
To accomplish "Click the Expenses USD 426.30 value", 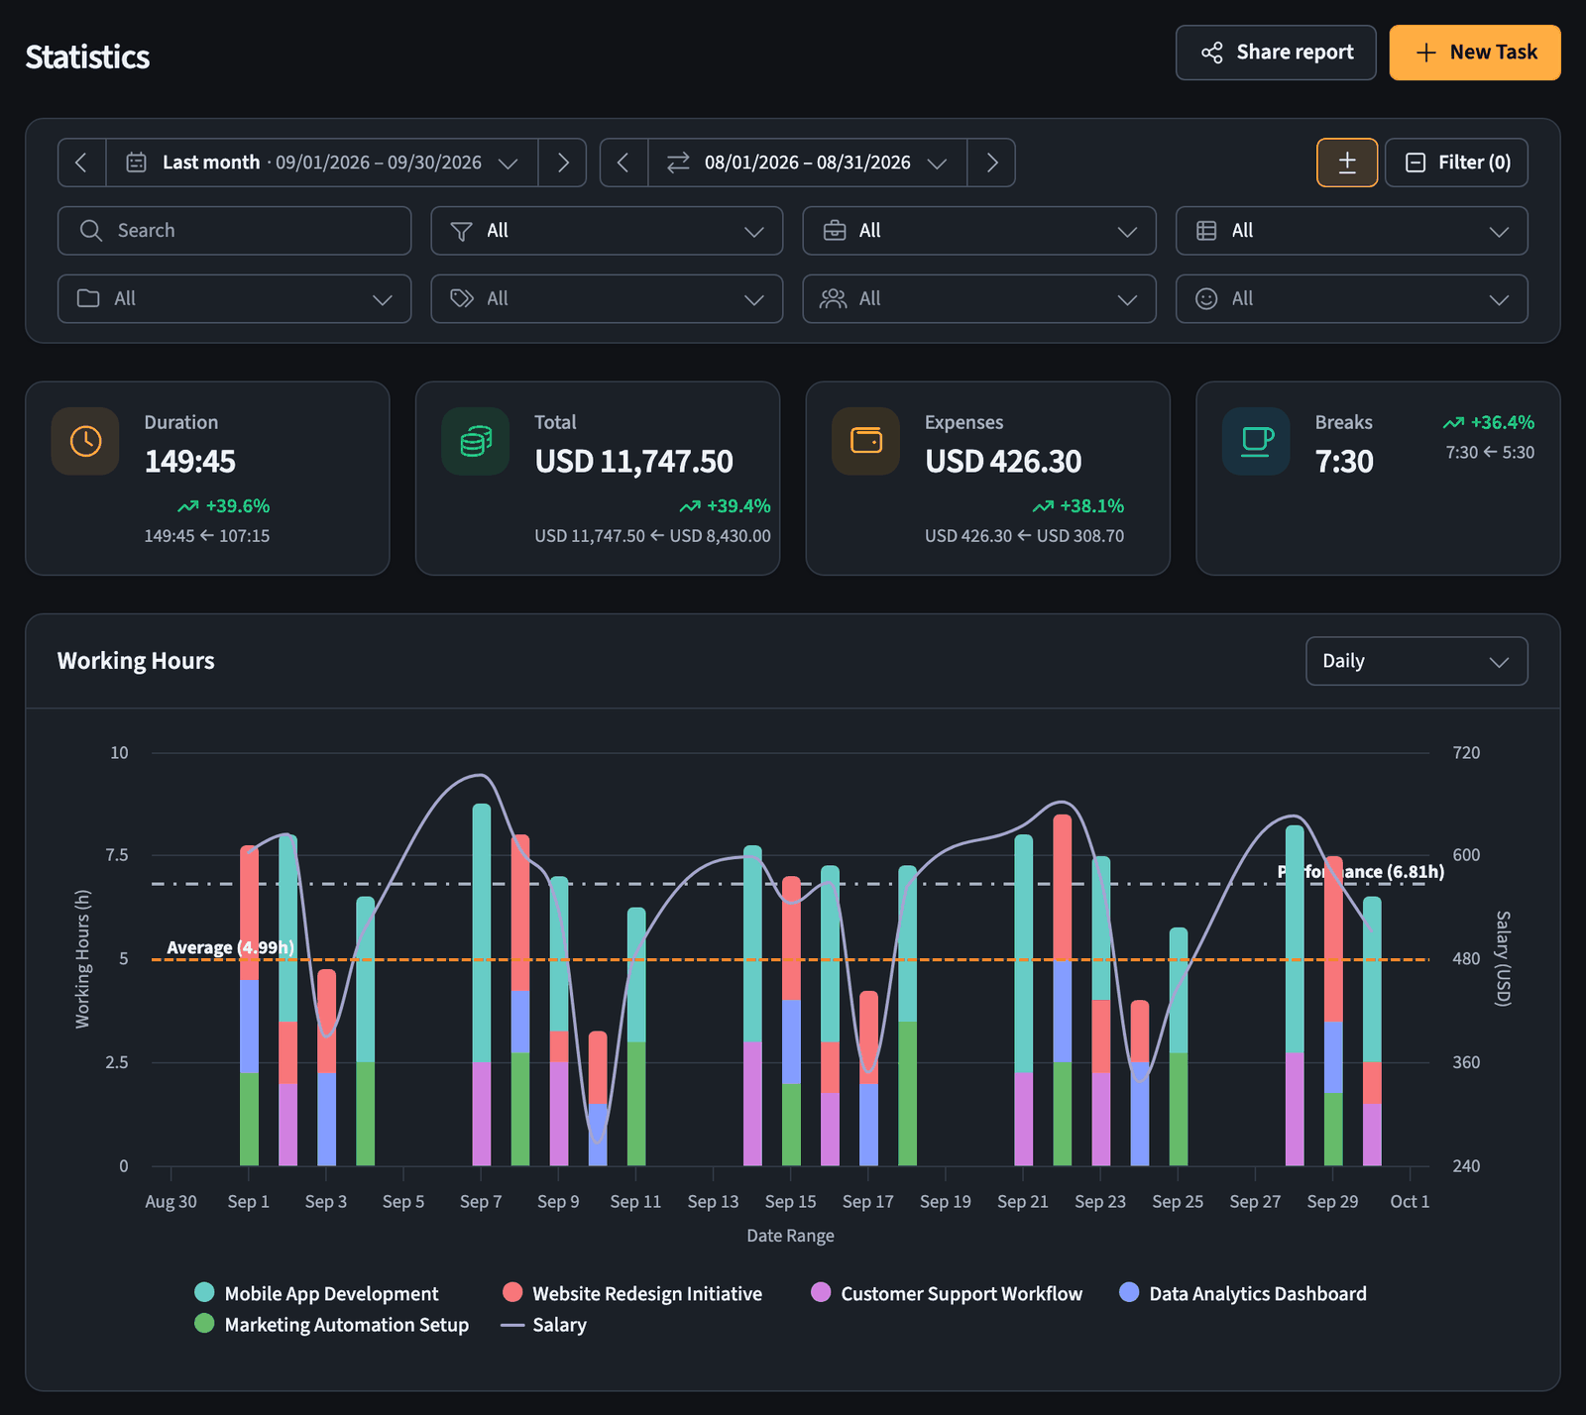I will (x=1003, y=462).
